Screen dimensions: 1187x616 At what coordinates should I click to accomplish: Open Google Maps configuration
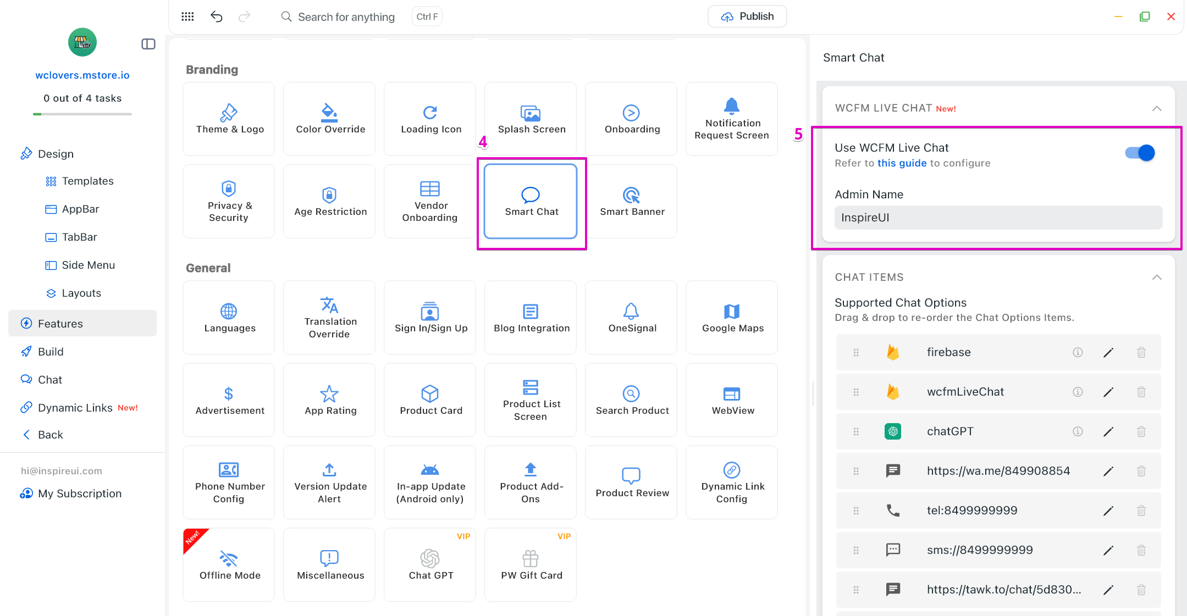pos(732,318)
